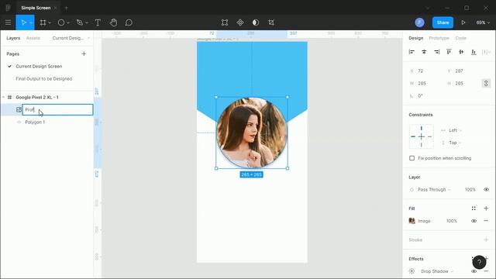Add a new fill with plus
Viewport: 496px width, 279px height.
(486, 208)
